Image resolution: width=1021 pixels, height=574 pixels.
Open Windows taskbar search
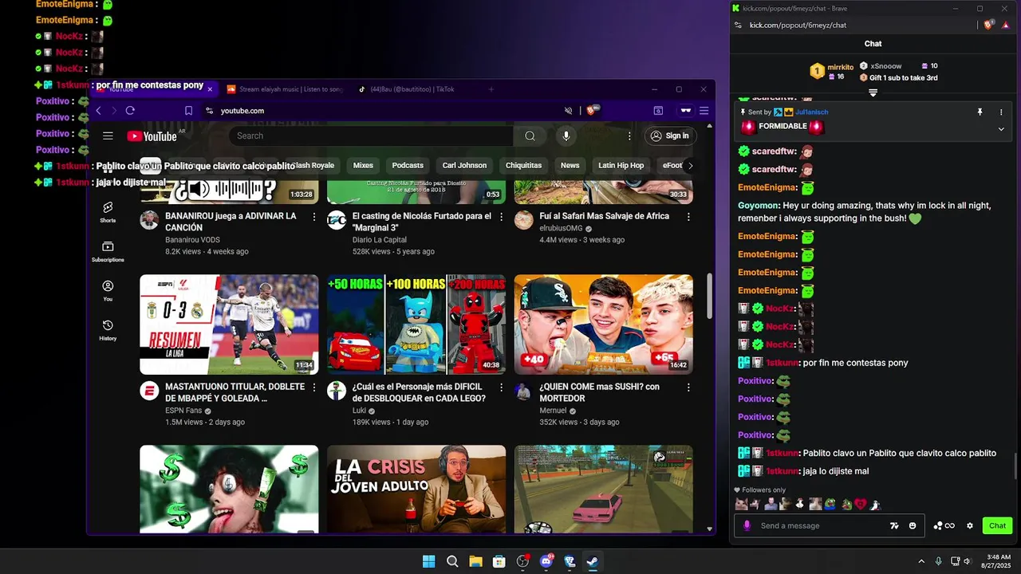point(452,561)
